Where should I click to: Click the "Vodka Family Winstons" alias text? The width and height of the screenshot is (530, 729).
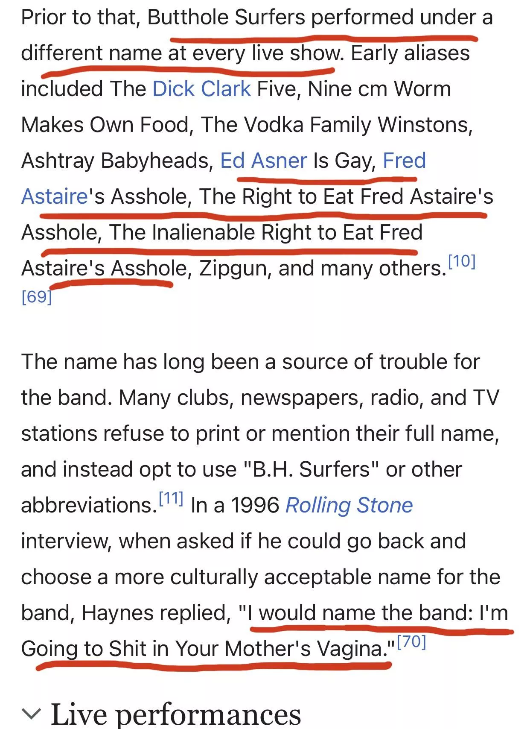click(x=358, y=125)
